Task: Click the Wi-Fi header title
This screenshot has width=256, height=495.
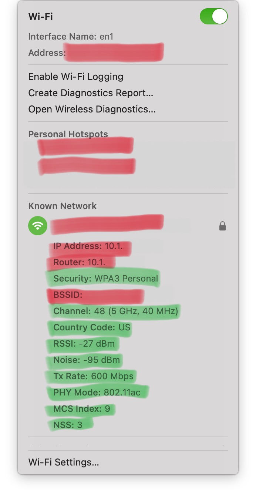Action: (x=41, y=17)
